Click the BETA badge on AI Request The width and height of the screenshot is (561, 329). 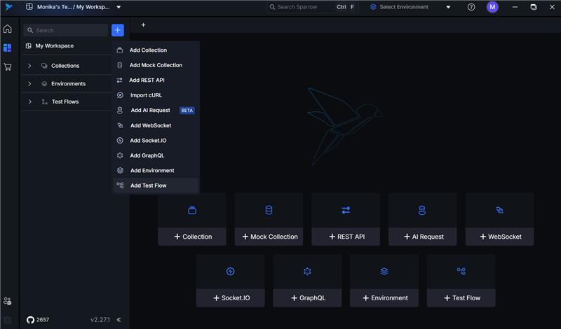pos(187,111)
